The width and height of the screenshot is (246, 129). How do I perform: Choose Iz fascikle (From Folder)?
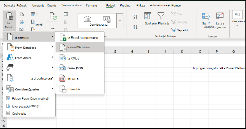pyautogui.click(x=80, y=89)
